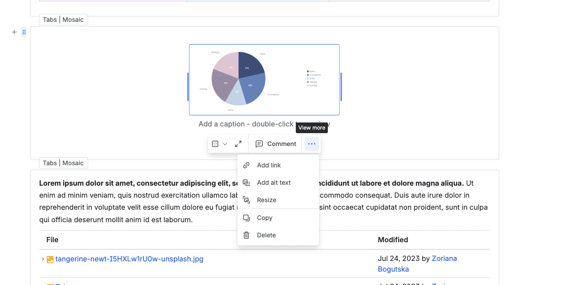Select Add alt text menu item
The height and width of the screenshot is (285, 588).
point(278,183)
